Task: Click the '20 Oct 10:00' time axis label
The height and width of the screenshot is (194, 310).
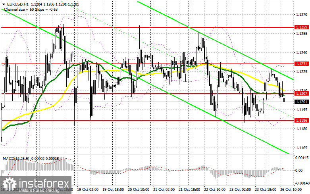Action: (x=139, y=190)
